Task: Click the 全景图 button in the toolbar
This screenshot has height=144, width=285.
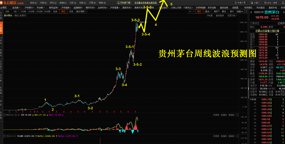Action: click(x=3, y=7)
